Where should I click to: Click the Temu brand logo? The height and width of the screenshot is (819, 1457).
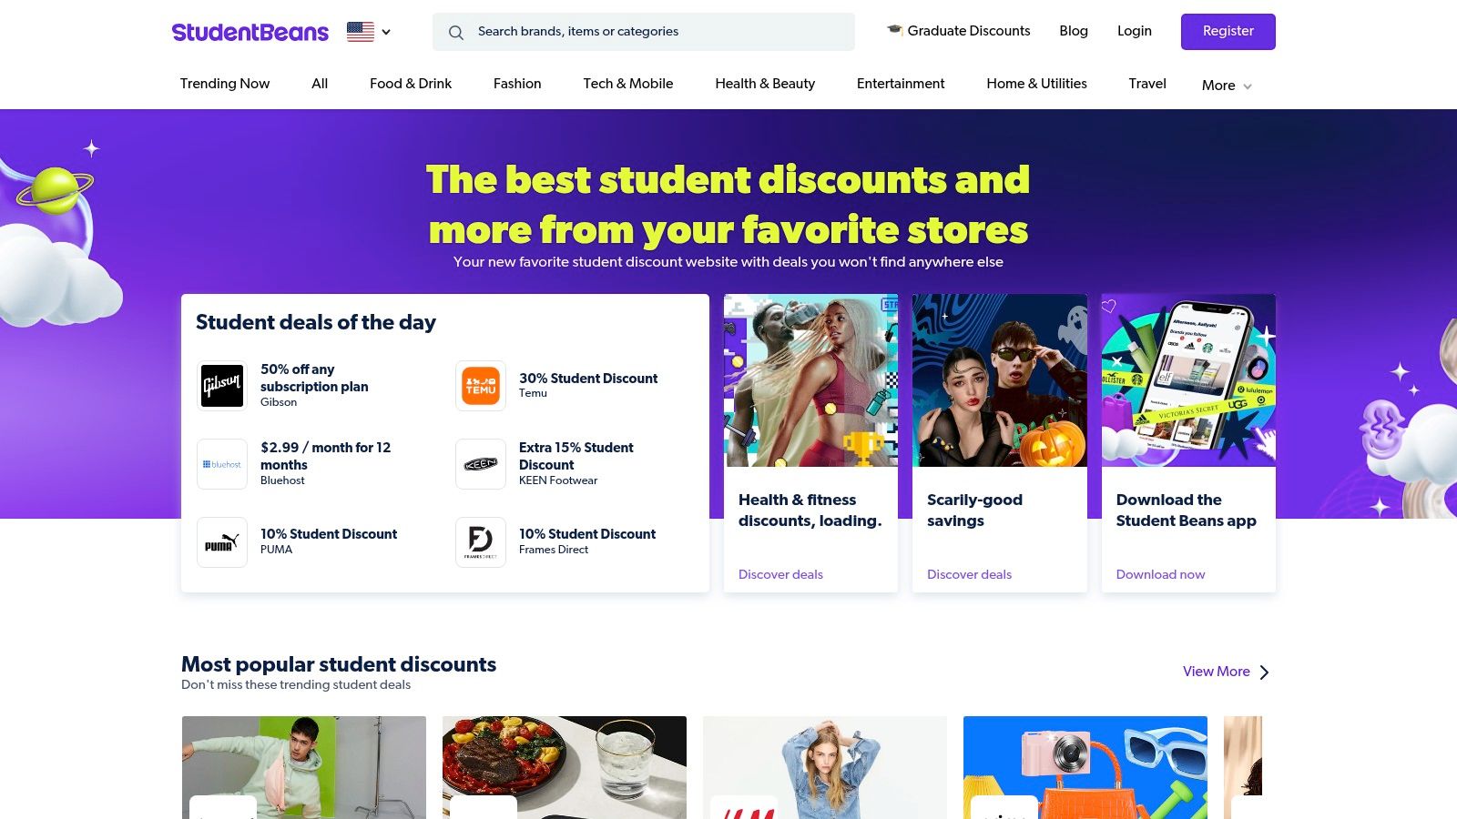coord(481,386)
